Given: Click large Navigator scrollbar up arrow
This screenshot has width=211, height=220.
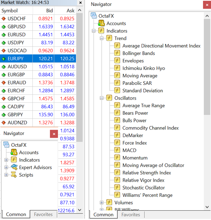Looking at the screenshot, I should (207, 16).
